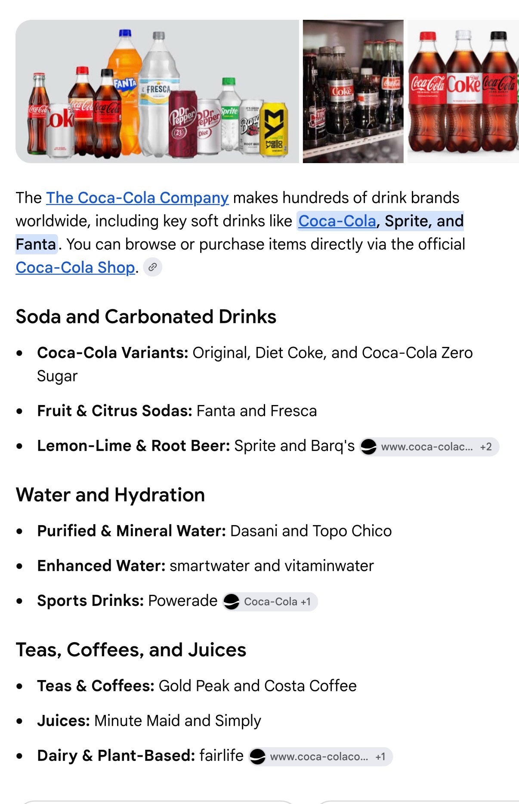Click the www.coca-colaco... source label near fairlife
Viewport: 519px width, 804px height.
tap(319, 757)
